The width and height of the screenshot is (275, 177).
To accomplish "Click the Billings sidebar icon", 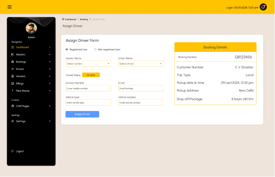I will (x=12, y=83).
